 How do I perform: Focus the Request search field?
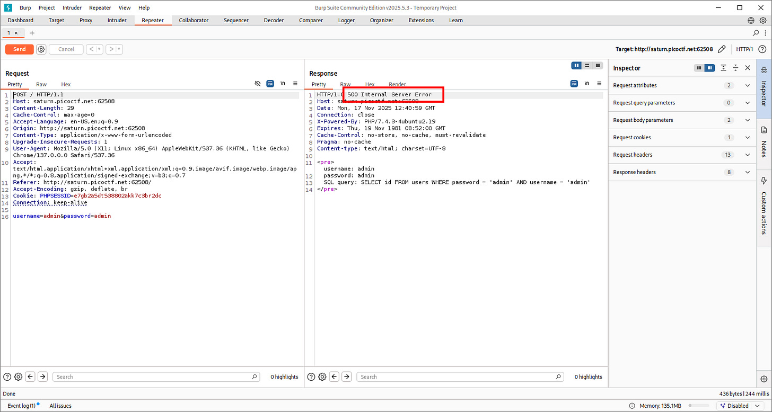tap(157, 377)
